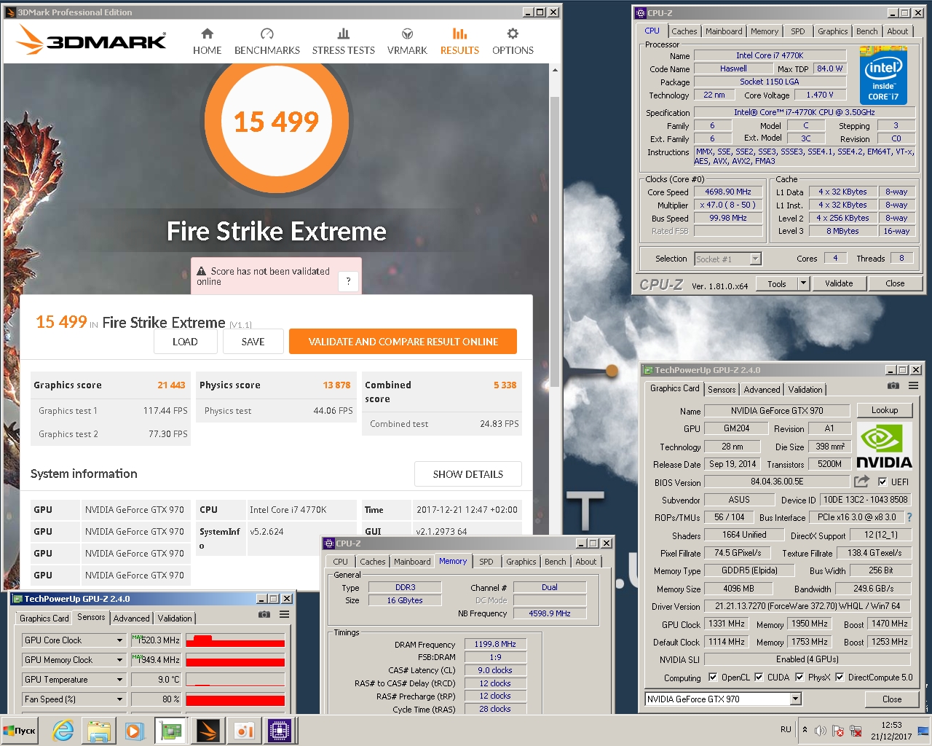
Task: Click the LOAD result button
Action: pyautogui.click(x=185, y=342)
